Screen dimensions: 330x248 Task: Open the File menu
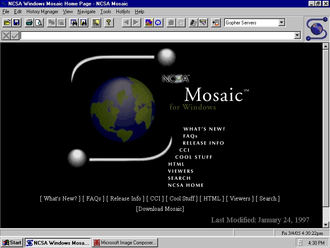[6, 12]
